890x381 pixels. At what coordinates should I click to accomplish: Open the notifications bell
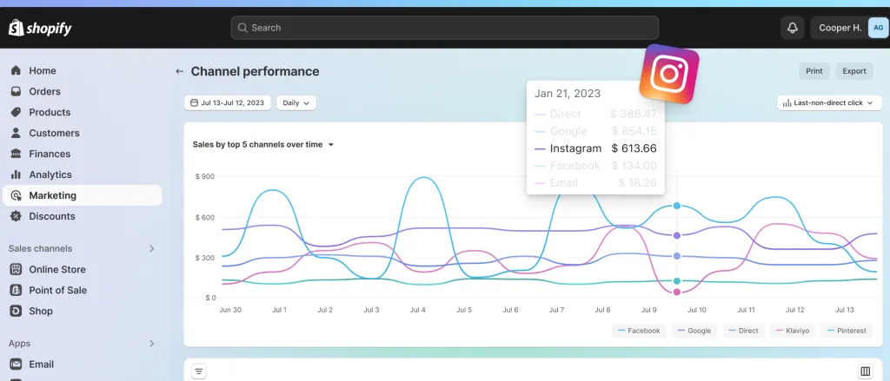click(793, 27)
